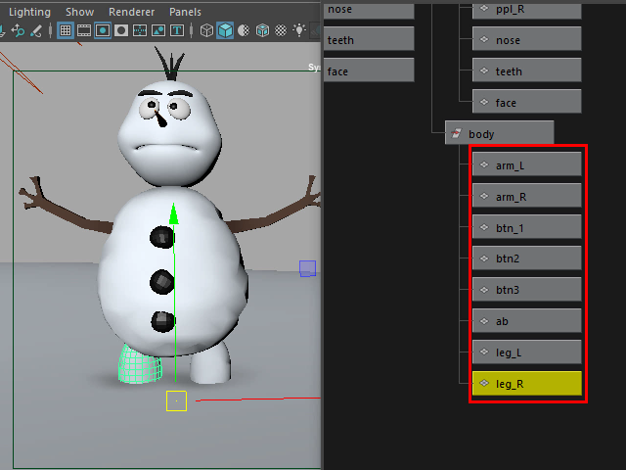The width and height of the screenshot is (626, 470).
Task: Click the green Y-axis move arrow
Action: [174, 213]
